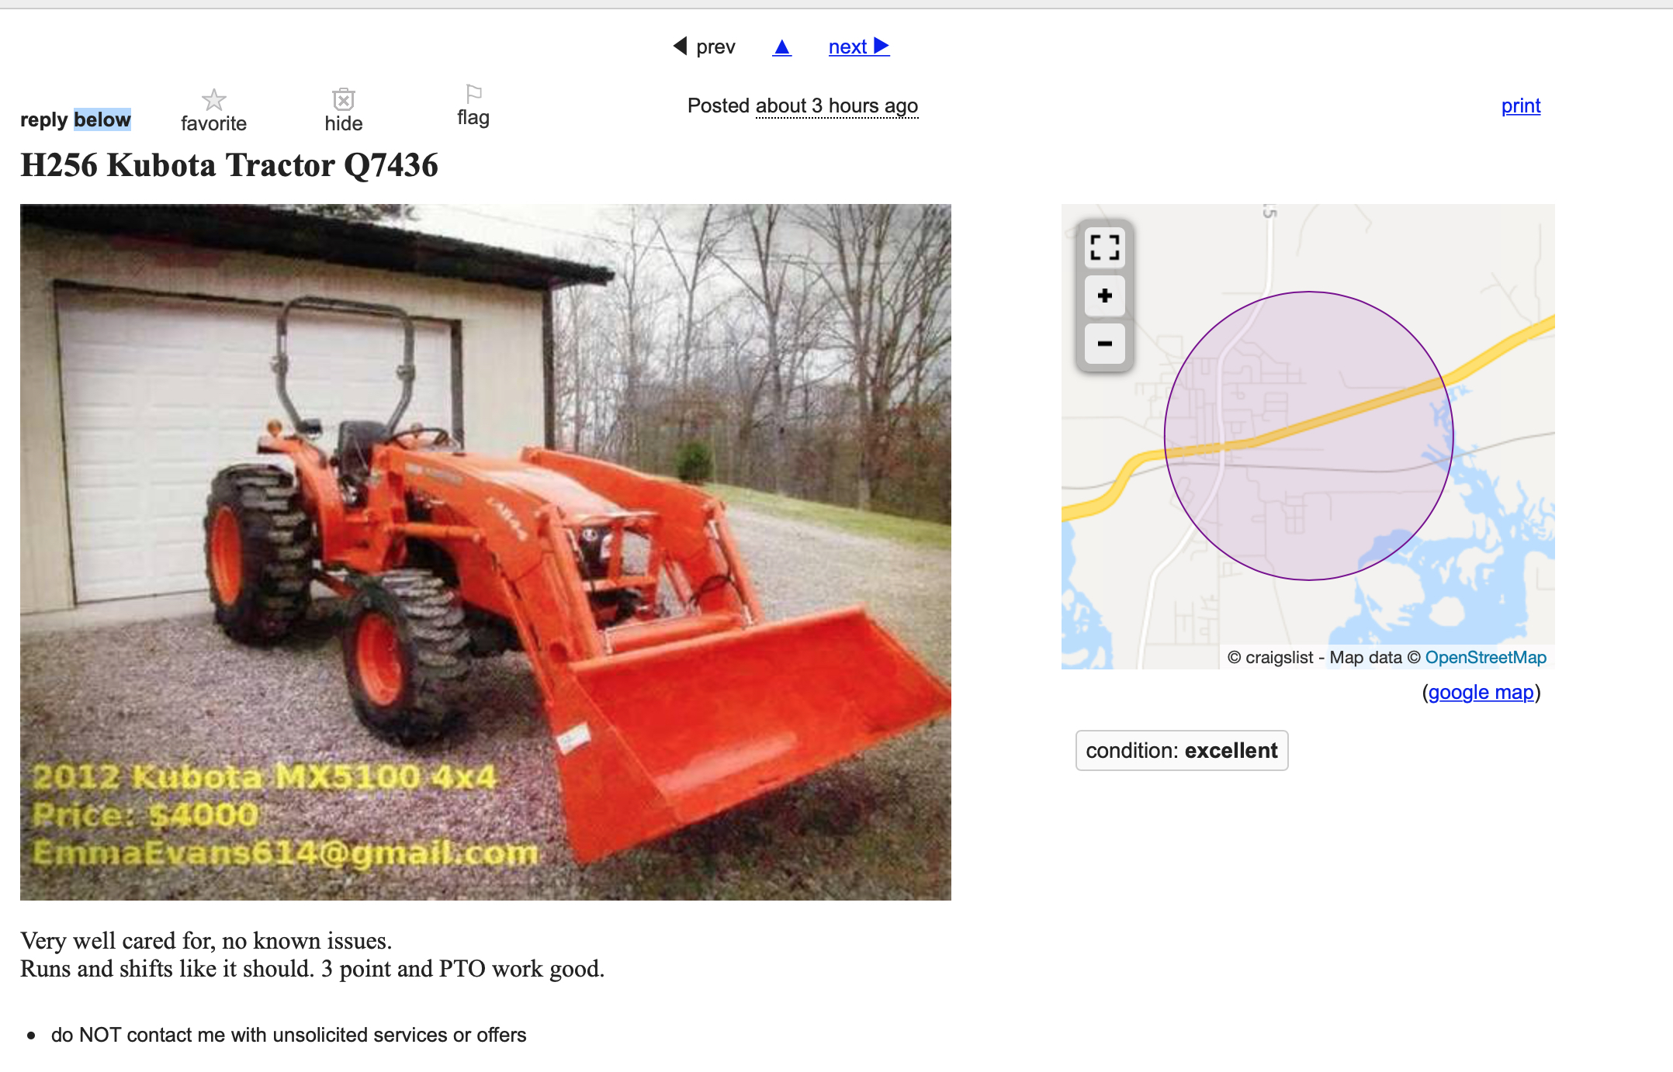Open the next posting
The width and height of the screenshot is (1673, 1072).
858,47
